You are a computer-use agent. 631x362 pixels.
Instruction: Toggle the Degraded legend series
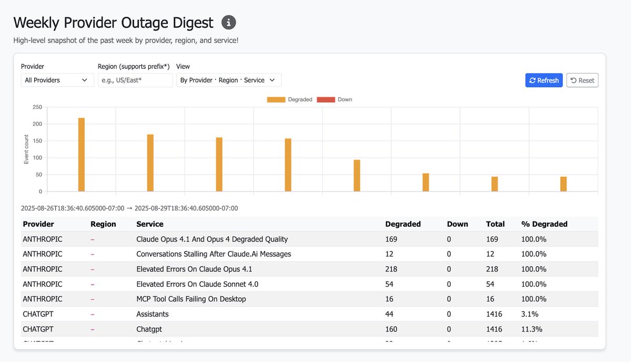(x=290, y=99)
